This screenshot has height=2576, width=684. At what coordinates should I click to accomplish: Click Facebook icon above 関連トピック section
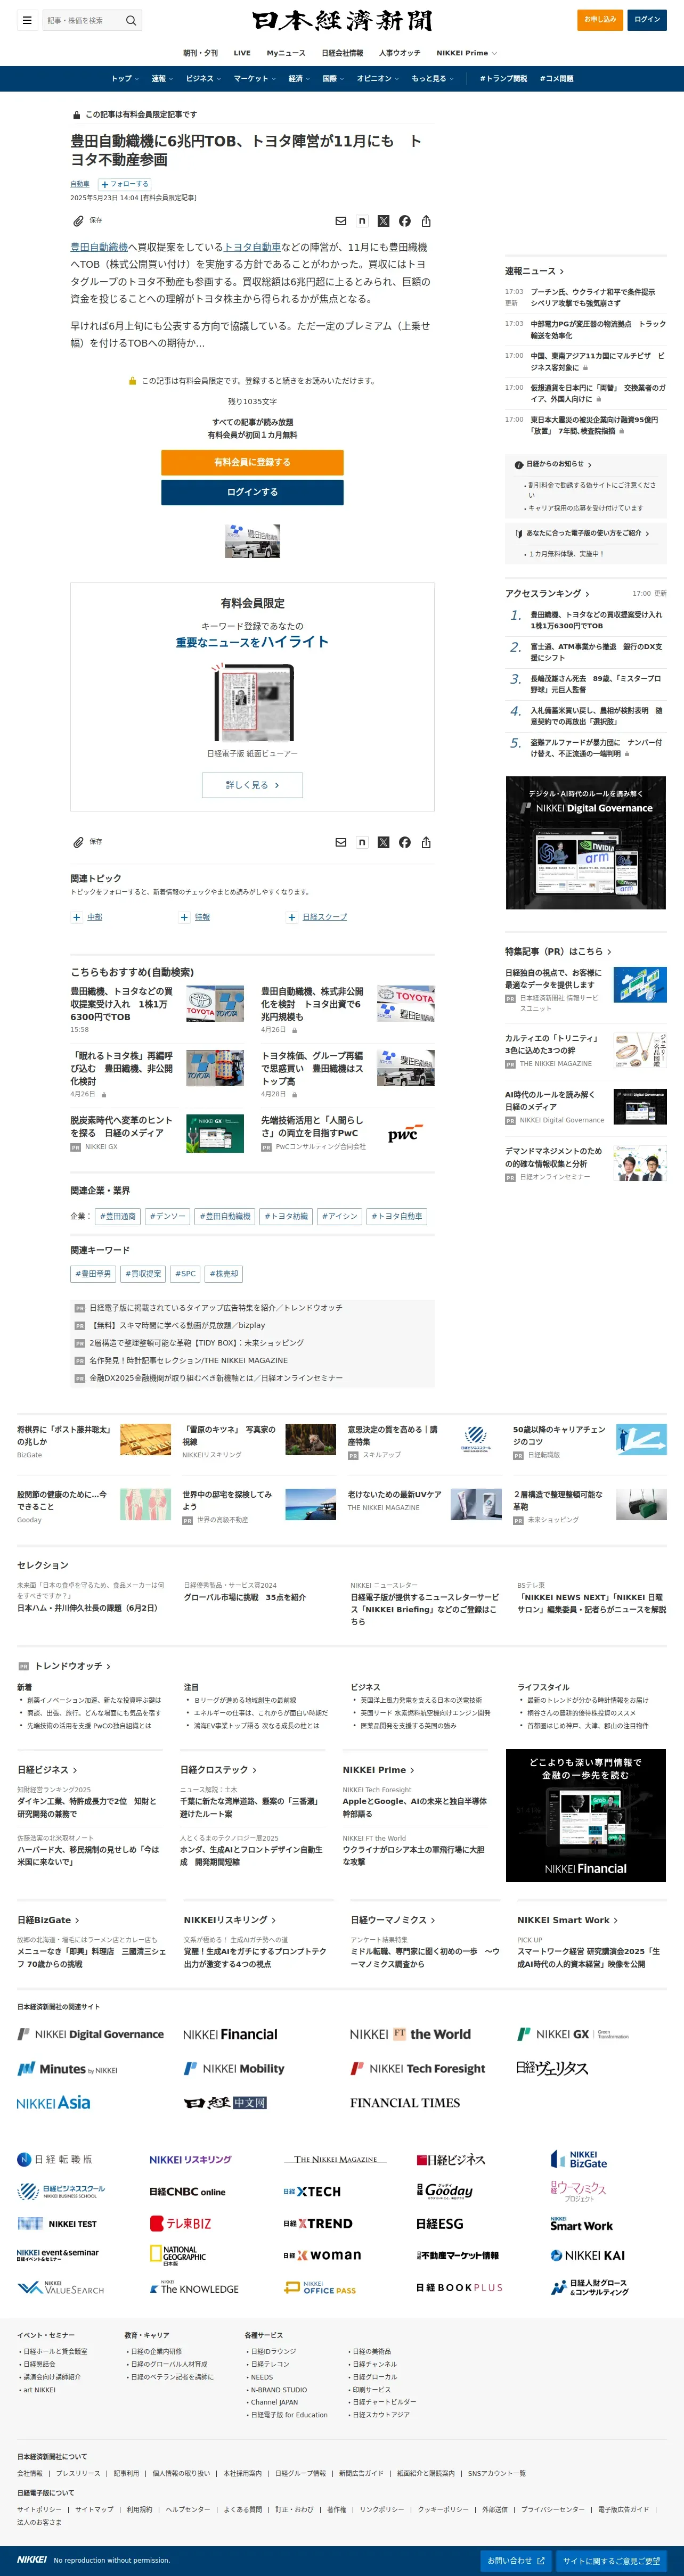404,842
